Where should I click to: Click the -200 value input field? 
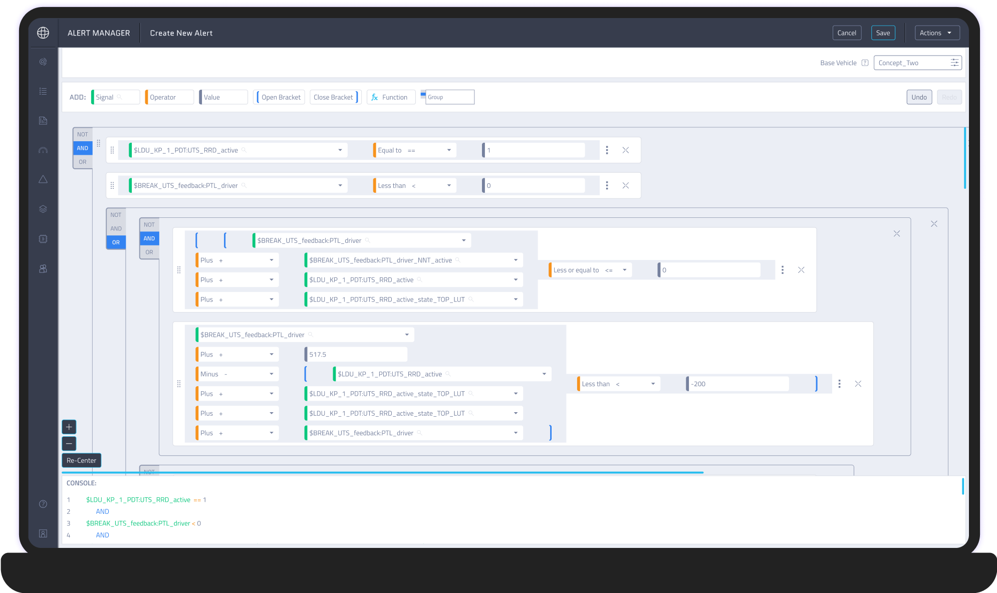click(x=737, y=384)
